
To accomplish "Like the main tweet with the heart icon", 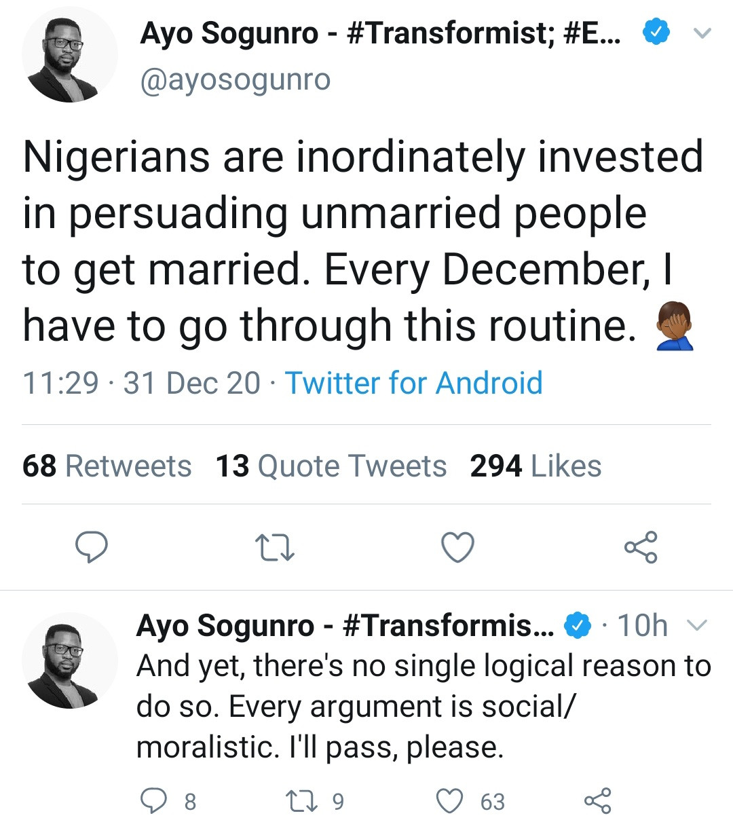I will [x=457, y=547].
